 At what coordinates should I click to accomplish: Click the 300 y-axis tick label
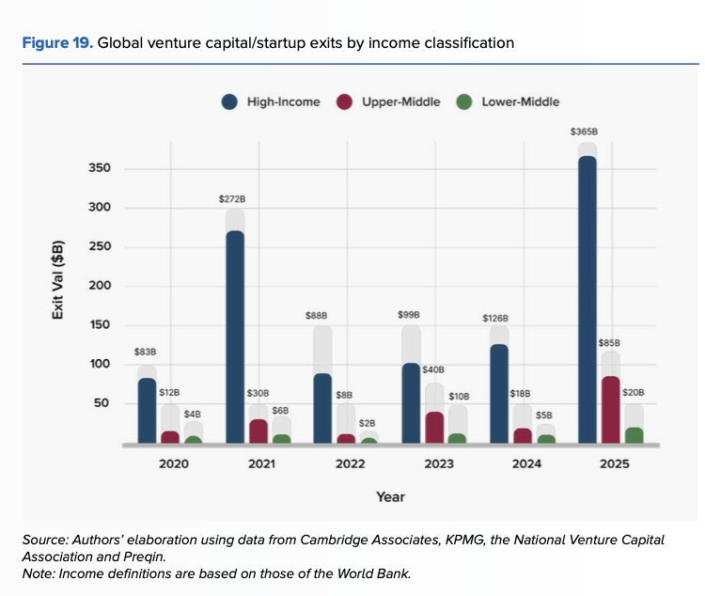(x=100, y=207)
